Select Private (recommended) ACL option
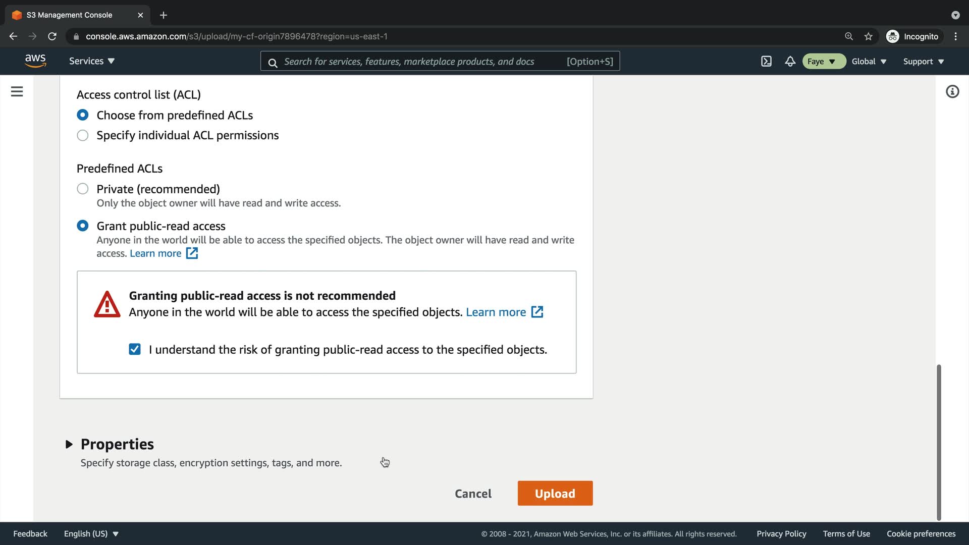Screen dimensions: 969x545 pos(83,189)
